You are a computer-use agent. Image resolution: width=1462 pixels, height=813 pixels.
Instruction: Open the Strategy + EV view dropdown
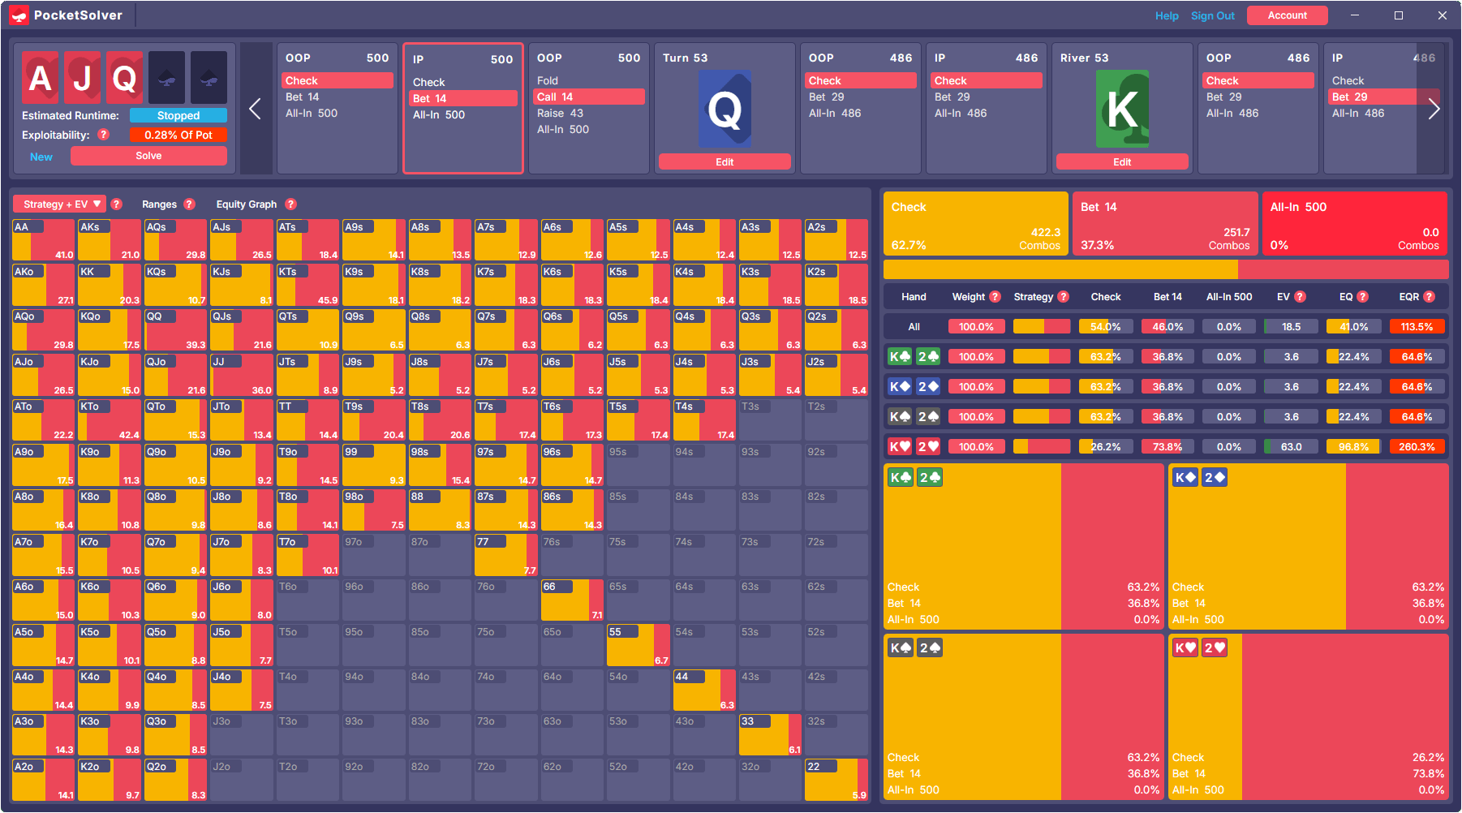59,204
